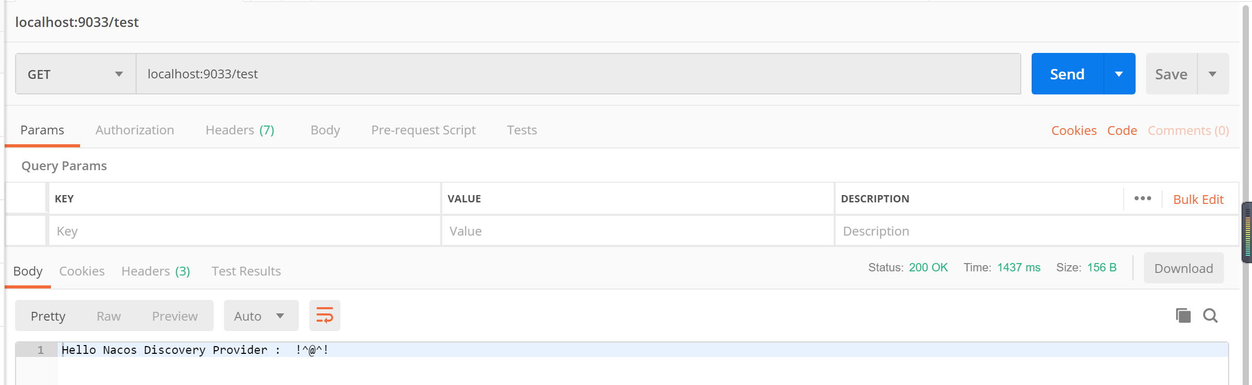Screen dimensions: 1252x385
Task: Copy response body to clipboard
Action: [x=1183, y=315]
